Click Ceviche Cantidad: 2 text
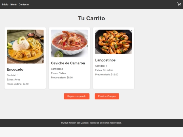The image size is (183, 137). pos(57,69)
